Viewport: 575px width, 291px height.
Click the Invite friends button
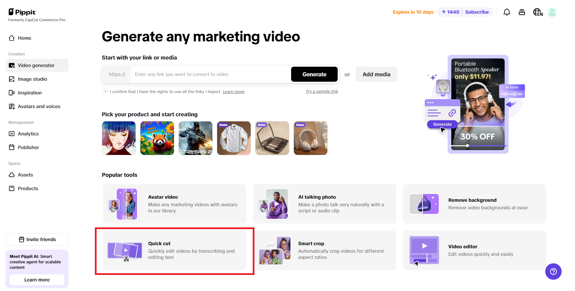click(x=37, y=239)
